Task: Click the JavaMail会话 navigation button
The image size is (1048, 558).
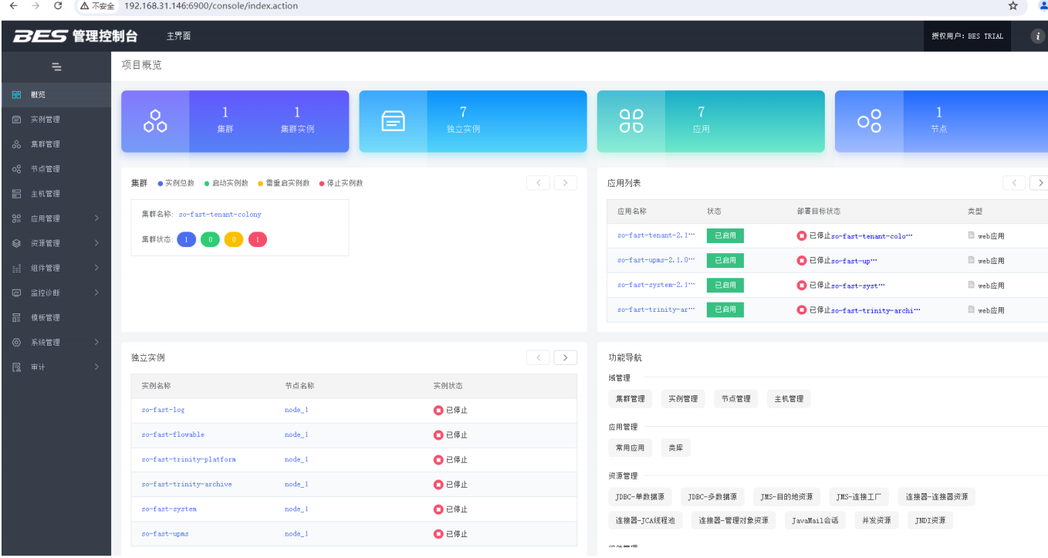Action: (814, 521)
